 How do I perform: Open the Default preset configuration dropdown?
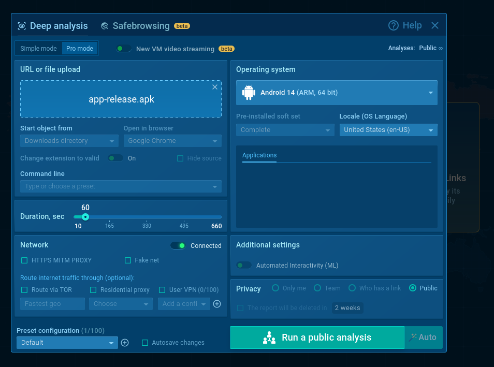(67, 343)
